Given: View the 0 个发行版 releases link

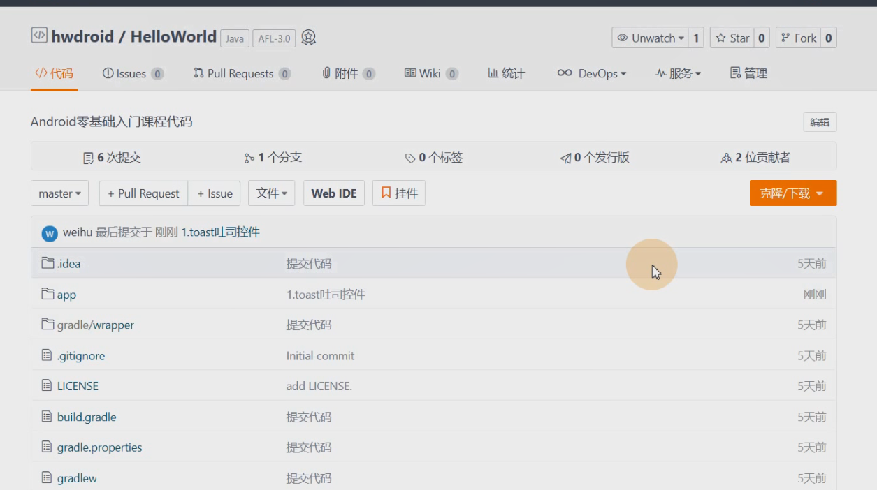Looking at the screenshot, I should pyautogui.click(x=595, y=158).
